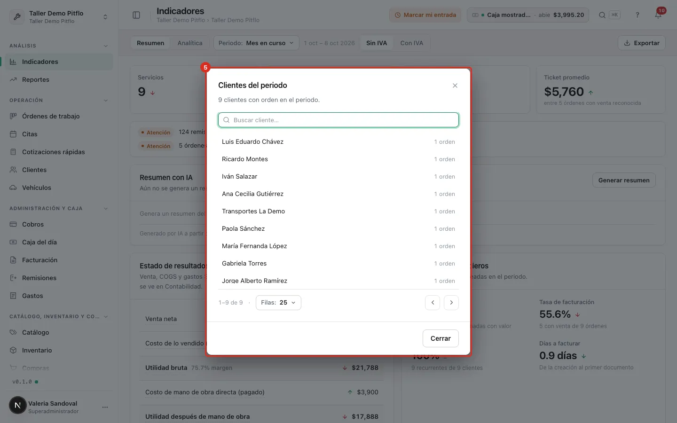Image resolution: width=677 pixels, height=423 pixels.
Task: Click the Buscar cliente search field
Action: (x=338, y=120)
